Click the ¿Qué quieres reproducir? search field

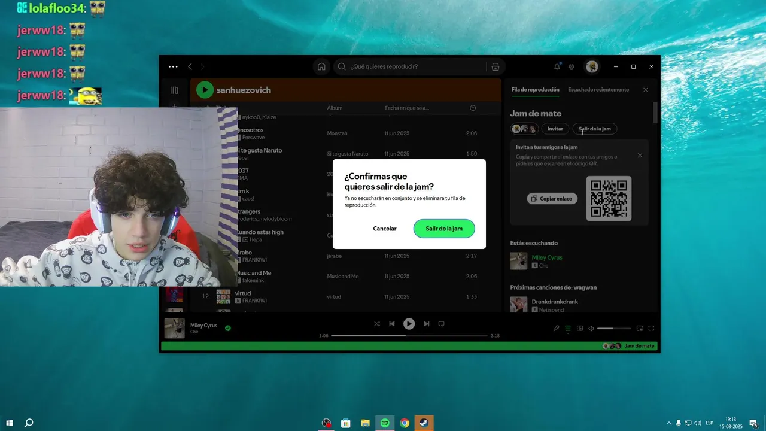[x=419, y=66]
